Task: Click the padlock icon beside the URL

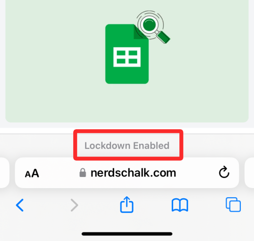Action: click(83, 173)
